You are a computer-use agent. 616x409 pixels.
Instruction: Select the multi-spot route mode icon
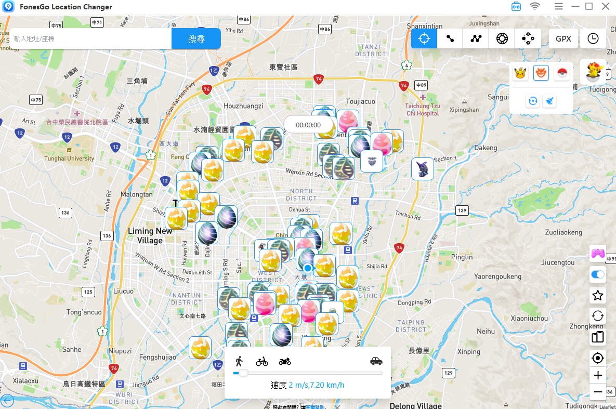[476, 38]
